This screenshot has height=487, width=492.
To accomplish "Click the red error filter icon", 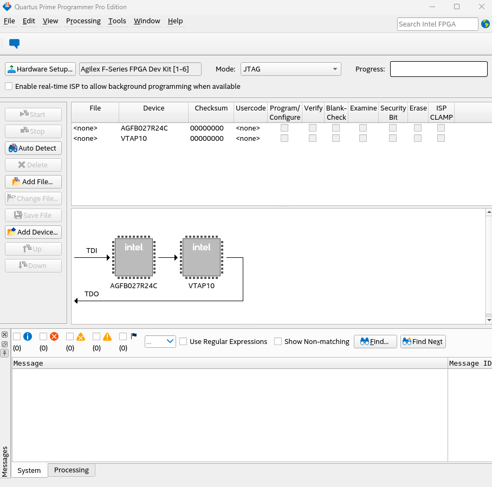I will [54, 336].
